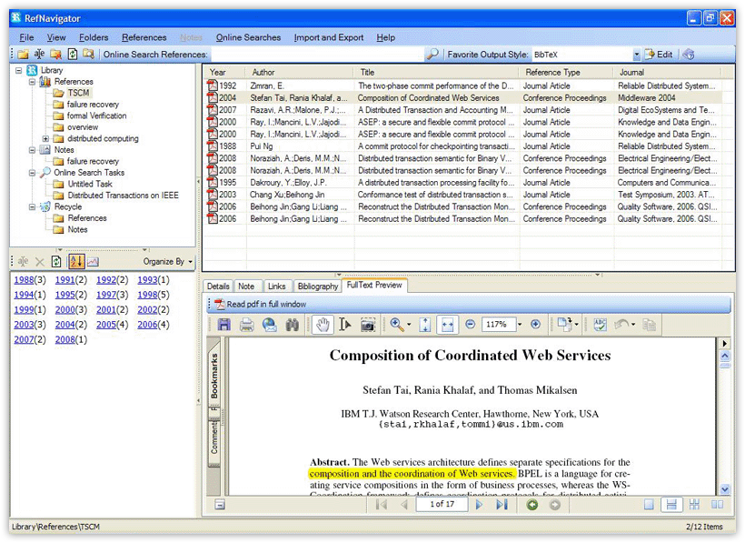Click the magnifier icon to run online search
This screenshot has height=543, width=745.
432,55
